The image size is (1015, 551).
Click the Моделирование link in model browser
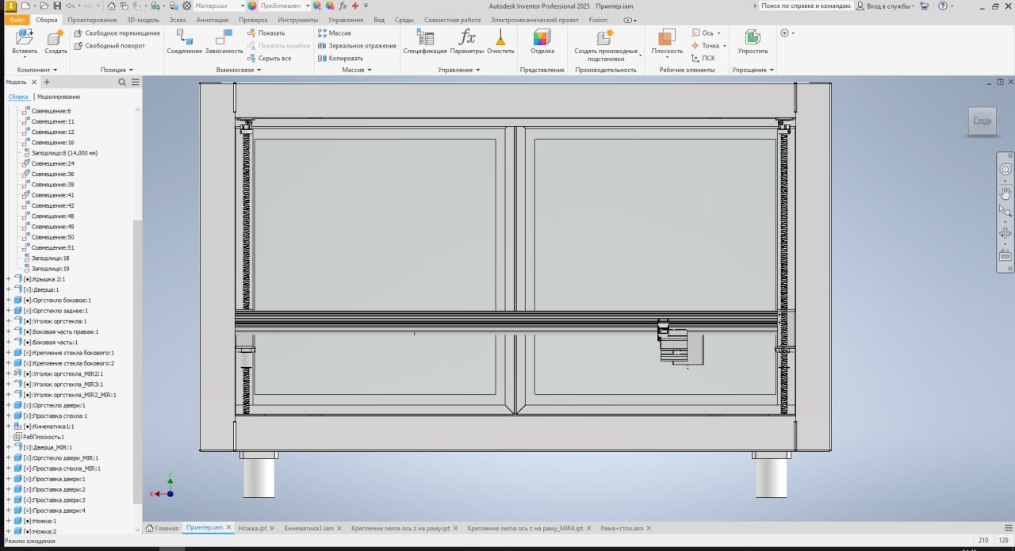pos(59,97)
